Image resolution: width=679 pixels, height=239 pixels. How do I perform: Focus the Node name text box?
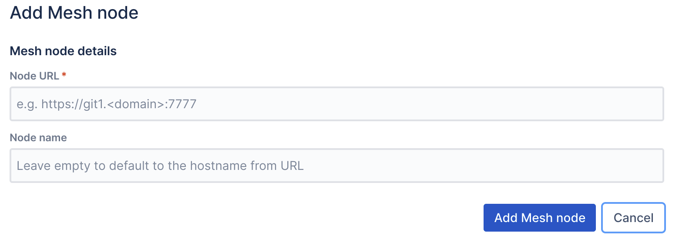(x=336, y=166)
